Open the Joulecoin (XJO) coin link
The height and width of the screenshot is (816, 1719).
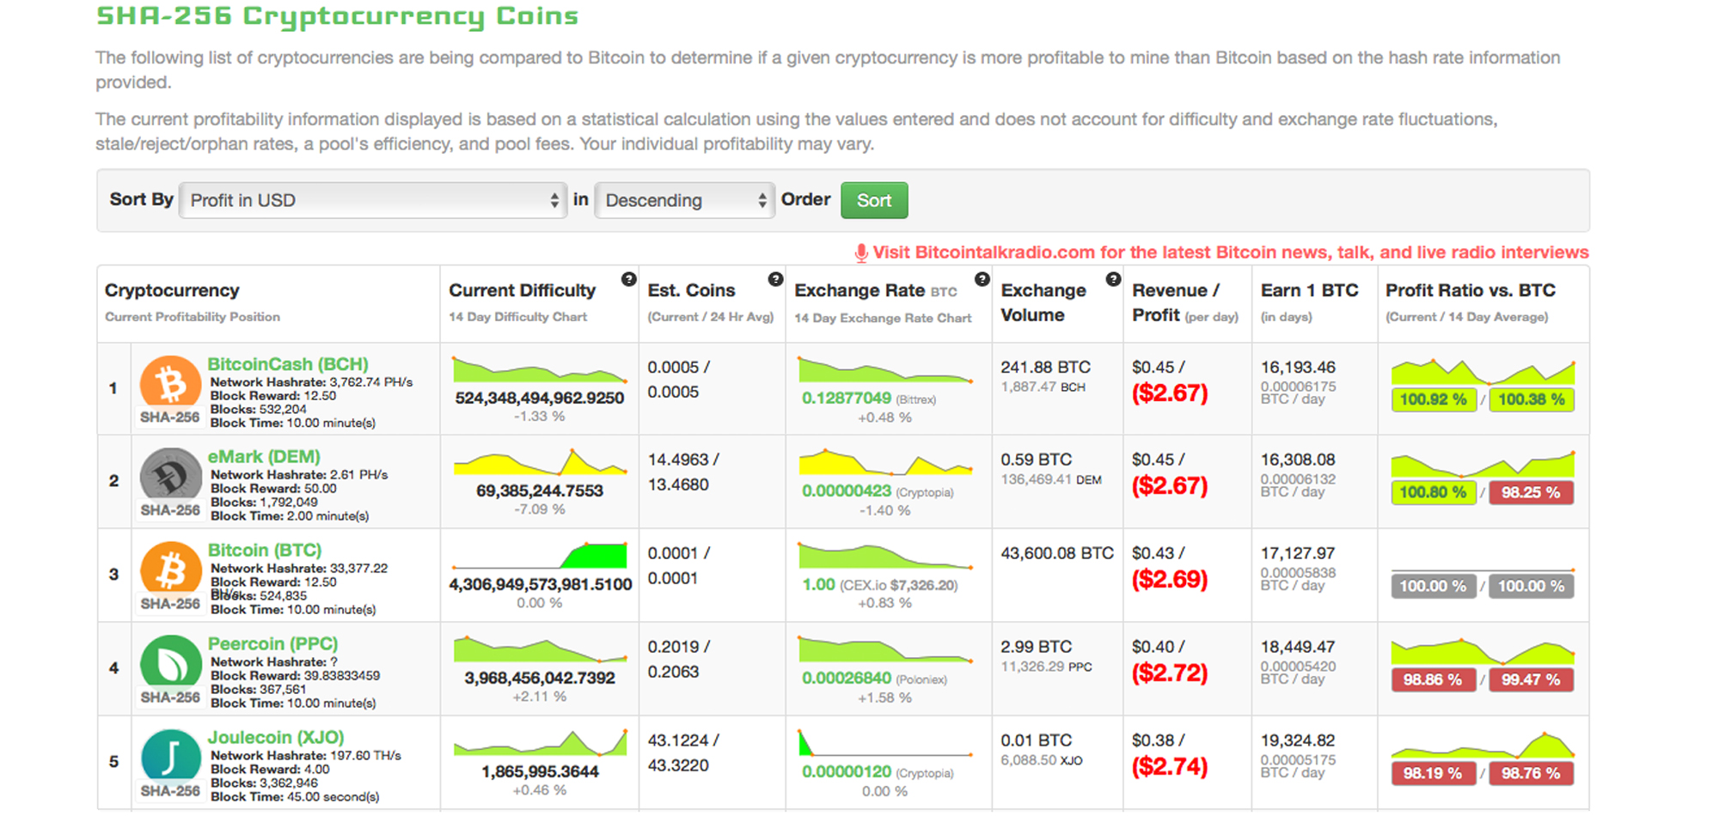[276, 738]
